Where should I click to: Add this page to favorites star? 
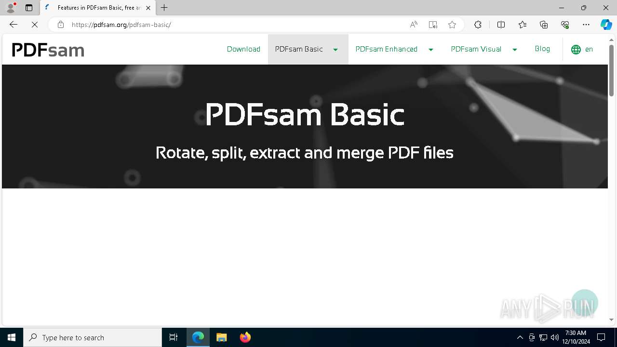452,25
